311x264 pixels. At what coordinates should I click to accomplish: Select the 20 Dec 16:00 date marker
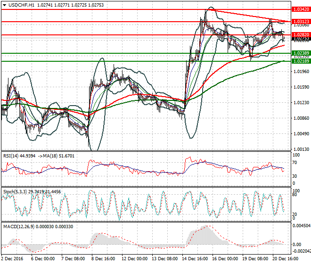[x=285, y=259]
